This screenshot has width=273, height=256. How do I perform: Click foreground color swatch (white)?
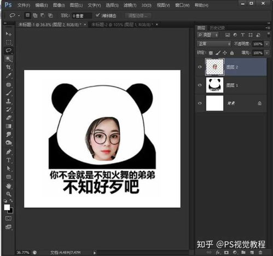[x=7, y=207]
